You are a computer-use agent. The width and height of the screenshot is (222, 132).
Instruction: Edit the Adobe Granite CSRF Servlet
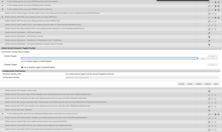coord(209,22)
